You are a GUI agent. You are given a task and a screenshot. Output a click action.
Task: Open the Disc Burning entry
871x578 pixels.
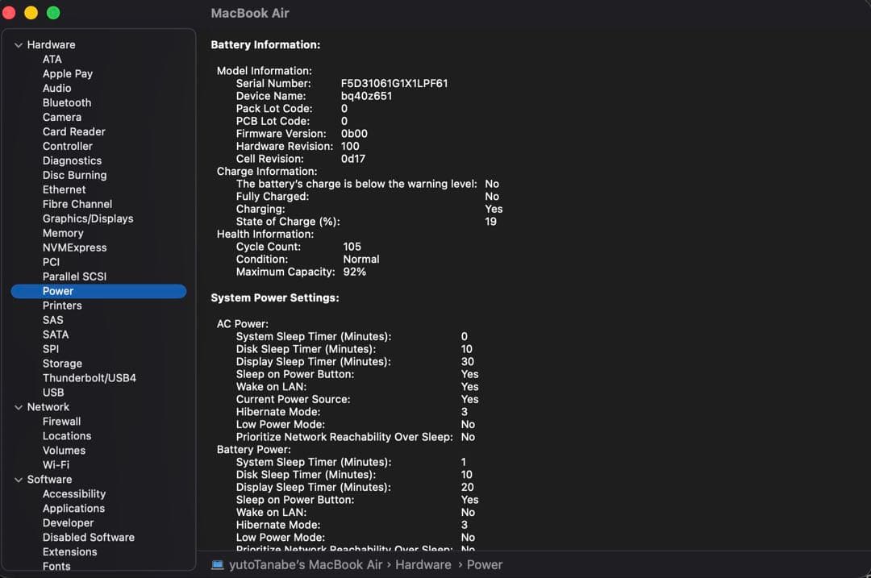coord(74,175)
